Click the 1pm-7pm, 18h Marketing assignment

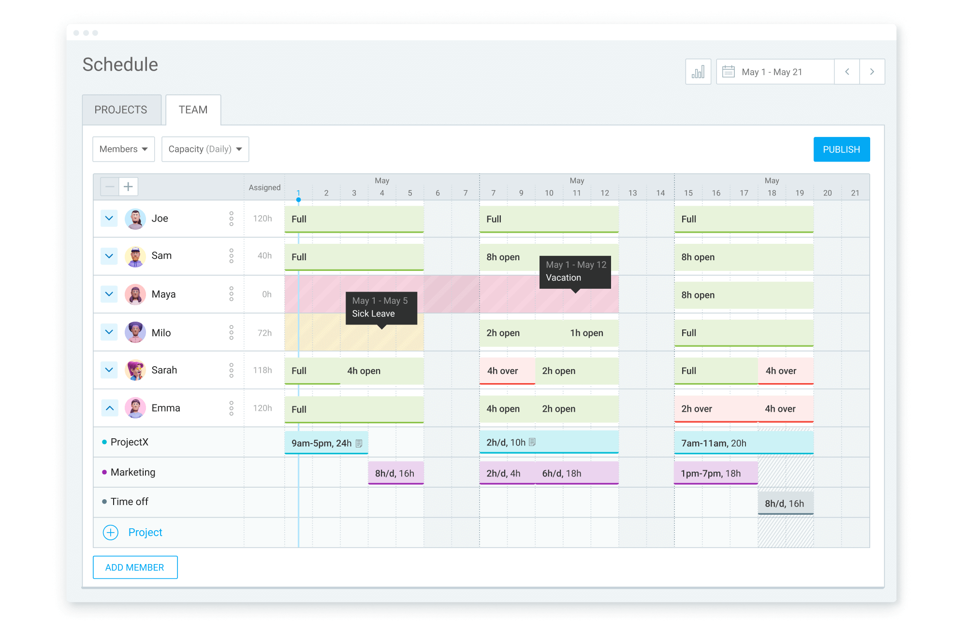pos(716,473)
